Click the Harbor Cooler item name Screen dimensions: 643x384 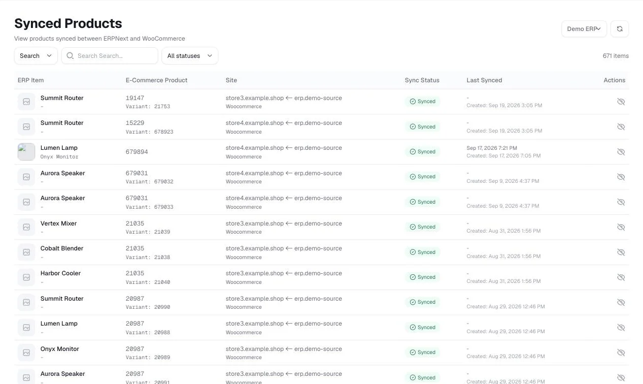61,273
